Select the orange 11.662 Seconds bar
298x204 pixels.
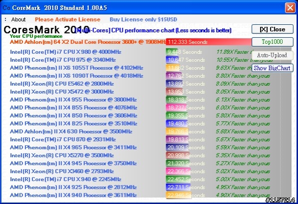click(173, 68)
